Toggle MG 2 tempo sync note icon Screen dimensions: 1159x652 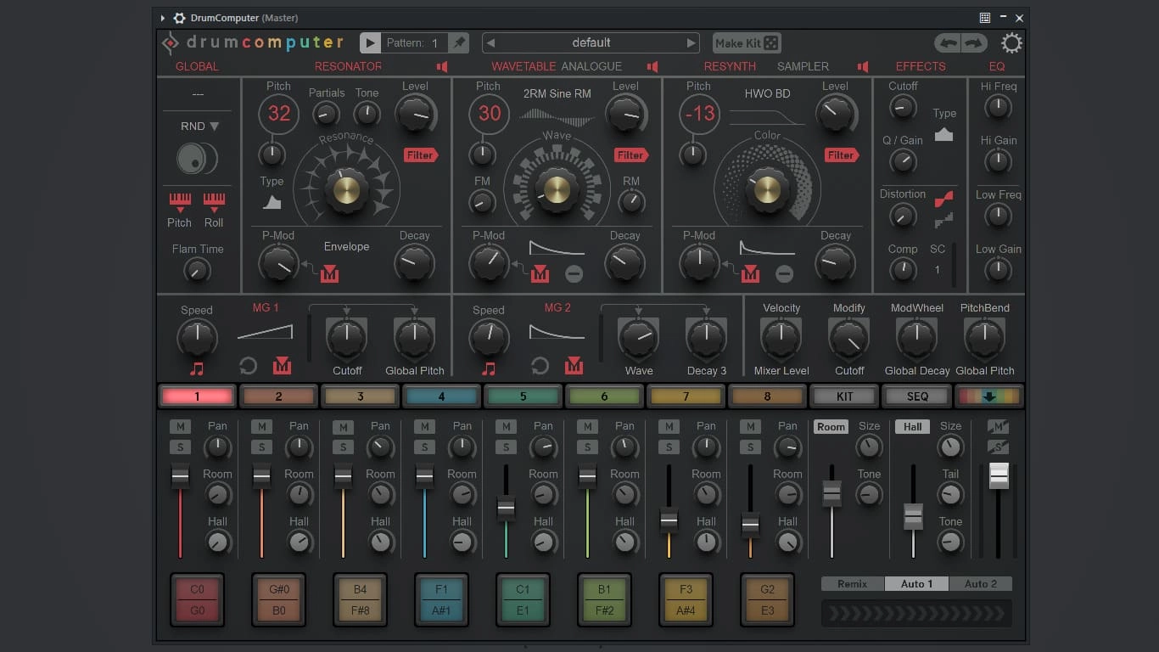[489, 368]
